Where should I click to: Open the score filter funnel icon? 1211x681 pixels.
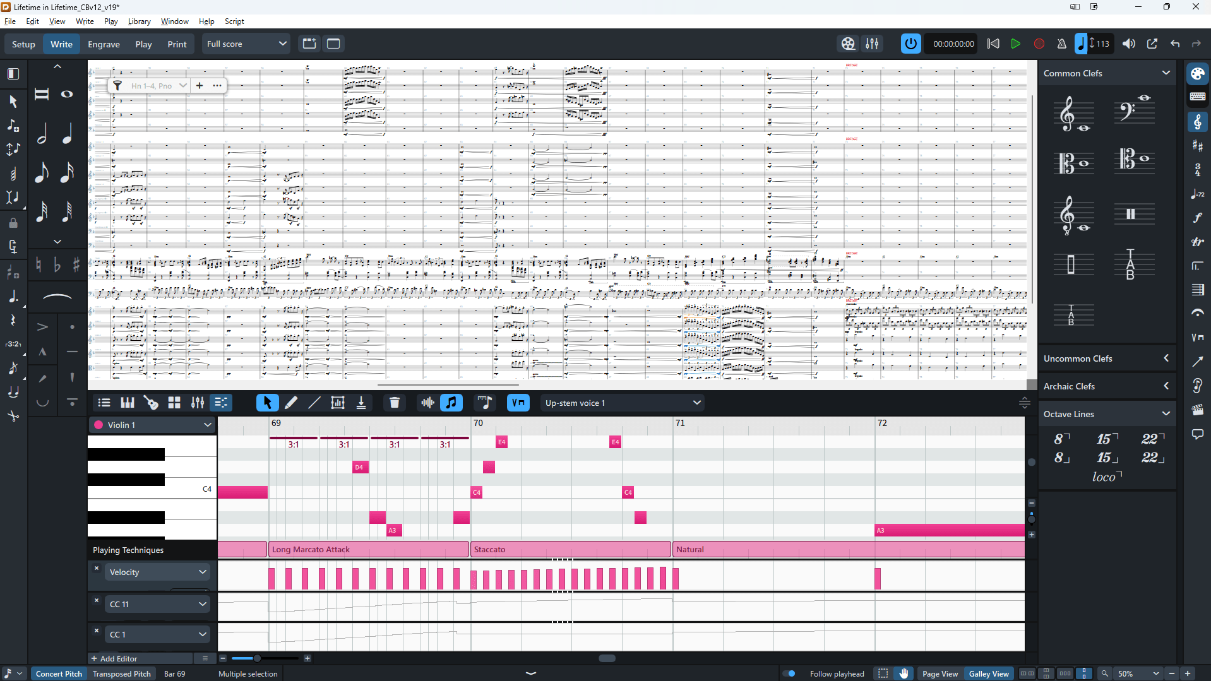click(117, 85)
